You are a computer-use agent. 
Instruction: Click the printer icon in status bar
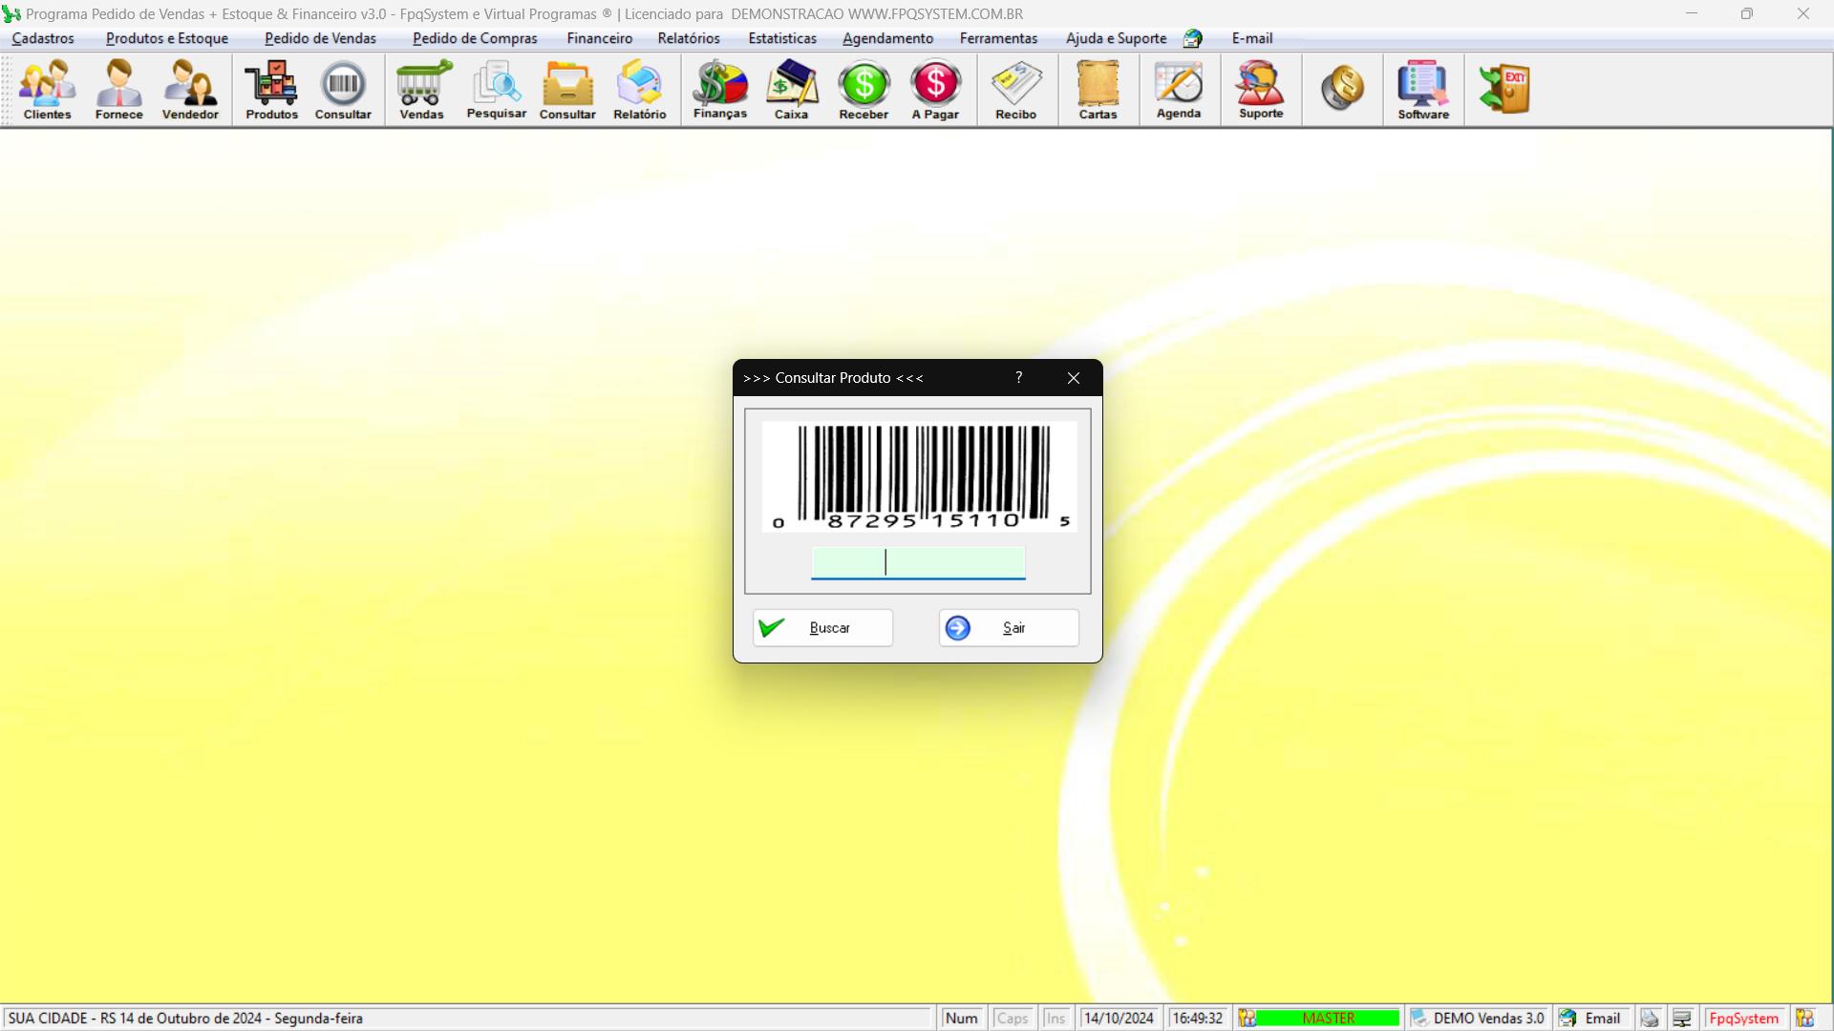[1650, 1019]
